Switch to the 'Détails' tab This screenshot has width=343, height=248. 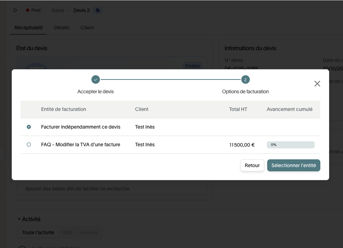point(61,28)
